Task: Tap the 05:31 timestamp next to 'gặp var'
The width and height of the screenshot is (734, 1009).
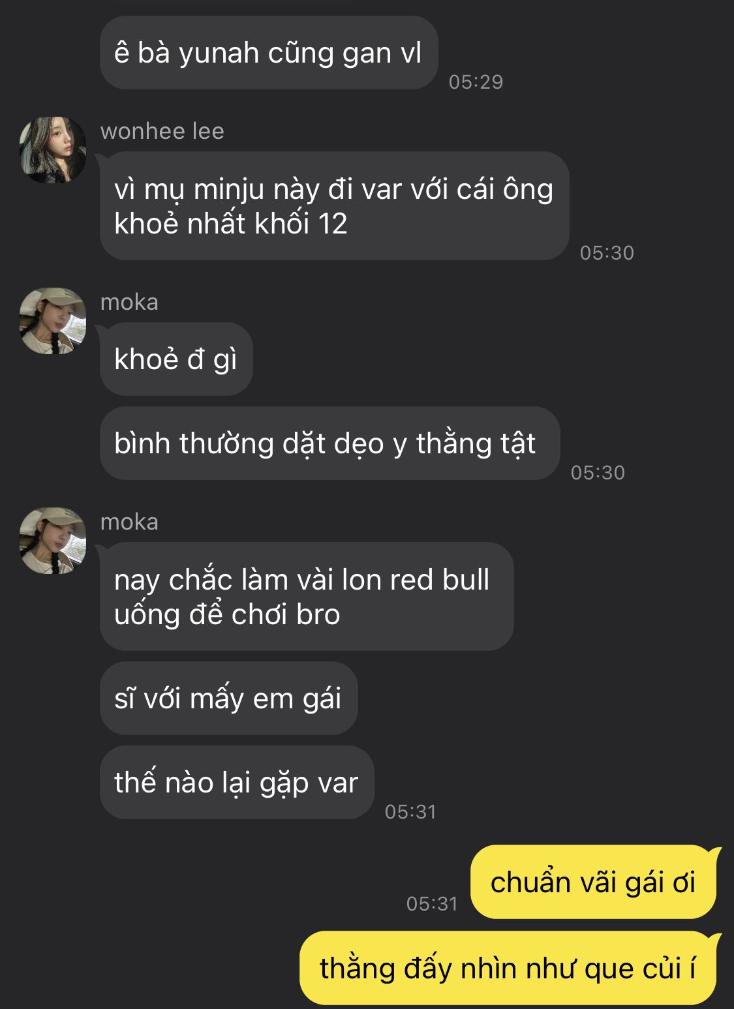Action: coord(410,811)
